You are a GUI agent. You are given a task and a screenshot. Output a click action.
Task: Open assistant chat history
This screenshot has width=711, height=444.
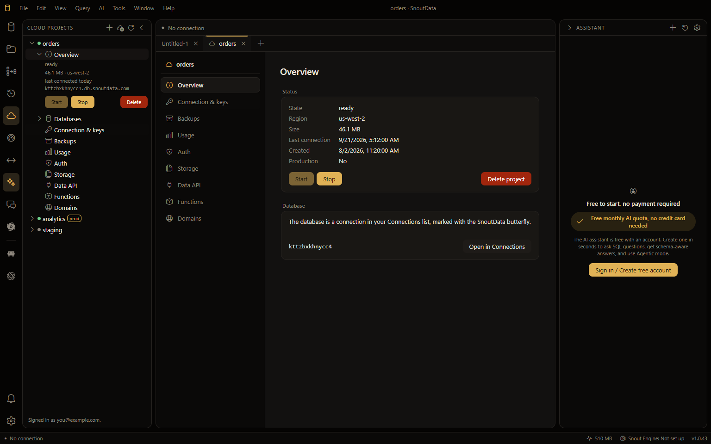685,28
